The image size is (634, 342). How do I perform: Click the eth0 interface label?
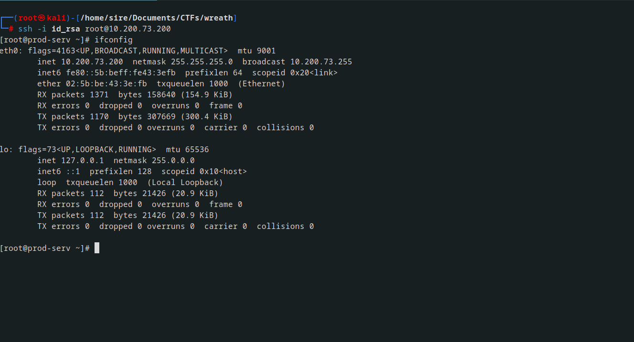10,51
